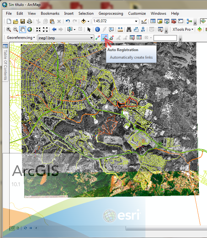Viewport: 207px width, 238px height.
Task: Pick the Select Elements arrow tool
Action: tap(89, 29)
